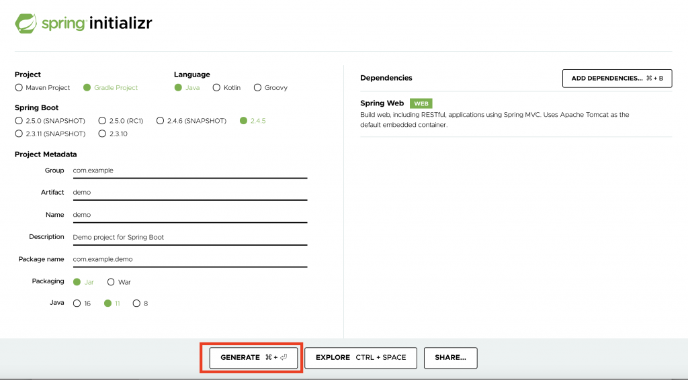Select Spring Boot 2.4.5 version
The height and width of the screenshot is (380, 688).
(243, 121)
